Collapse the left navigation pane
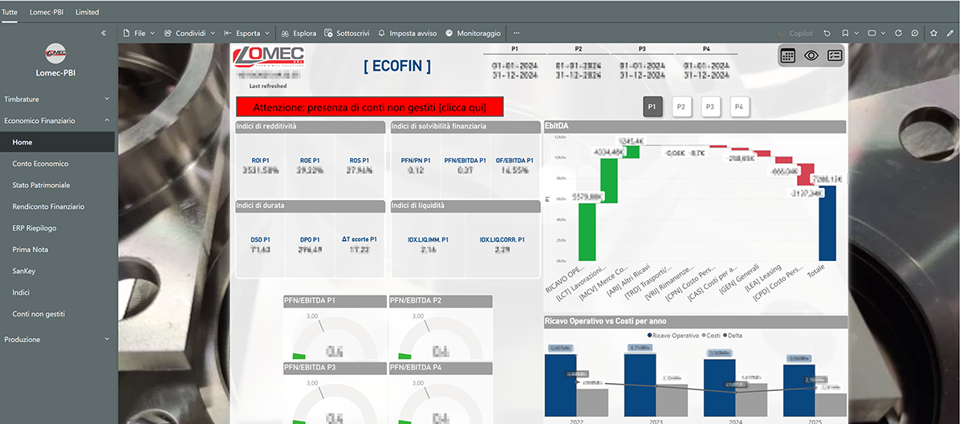This screenshot has height=424, width=963. [x=104, y=33]
